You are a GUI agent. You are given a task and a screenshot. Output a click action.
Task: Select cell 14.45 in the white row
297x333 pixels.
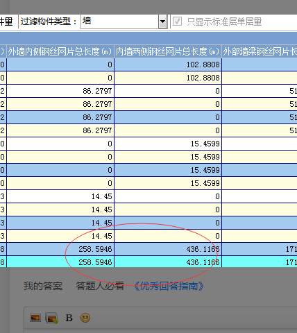click(60, 196)
